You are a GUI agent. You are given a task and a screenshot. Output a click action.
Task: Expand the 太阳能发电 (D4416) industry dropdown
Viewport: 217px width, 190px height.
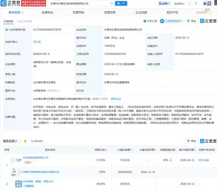tap(60, 91)
